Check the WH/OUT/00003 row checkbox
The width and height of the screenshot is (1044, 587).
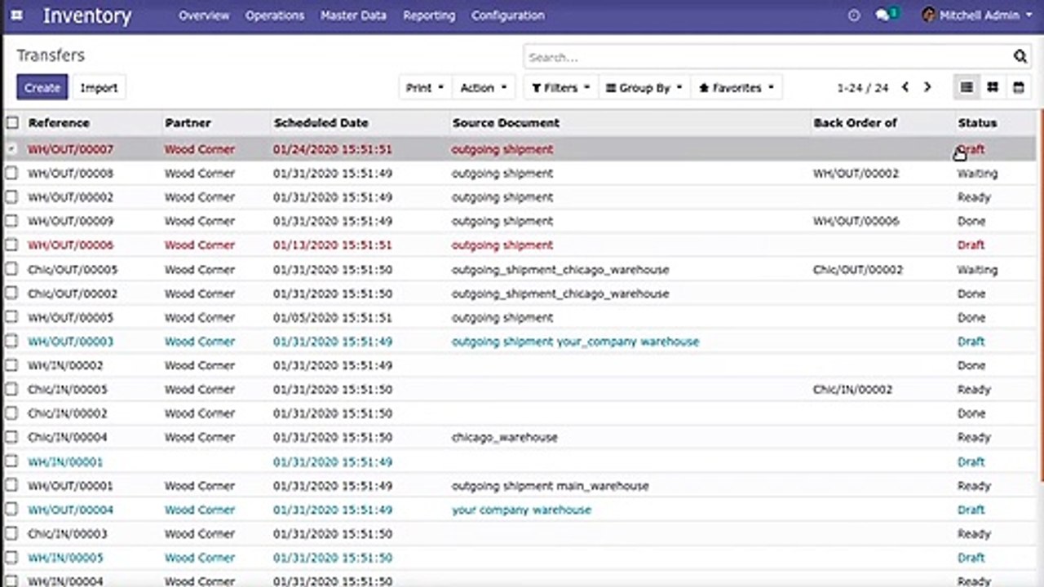click(11, 342)
